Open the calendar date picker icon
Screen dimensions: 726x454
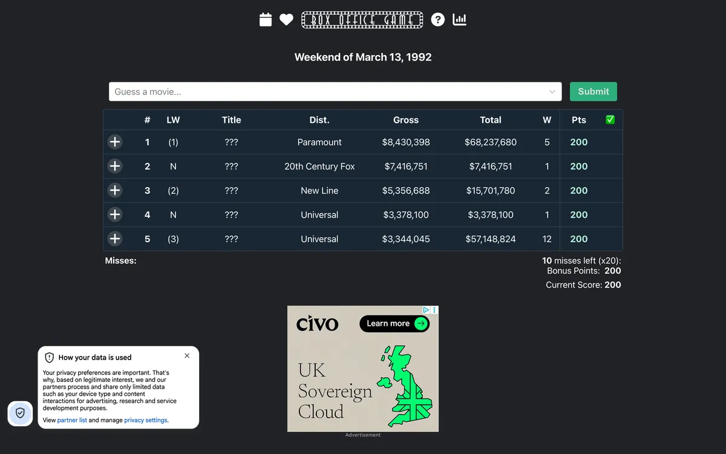266,19
